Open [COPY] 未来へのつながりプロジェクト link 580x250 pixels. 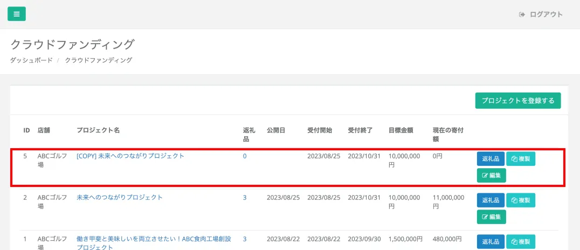[x=130, y=156]
